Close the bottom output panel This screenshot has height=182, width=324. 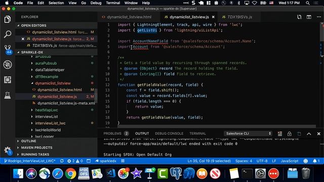[x=318, y=133]
